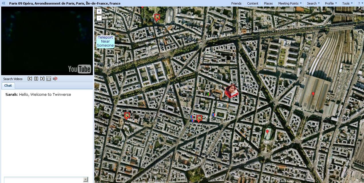Toggle the video mute speaker icon
The image size is (364, 183).
[x=55, y=79]
